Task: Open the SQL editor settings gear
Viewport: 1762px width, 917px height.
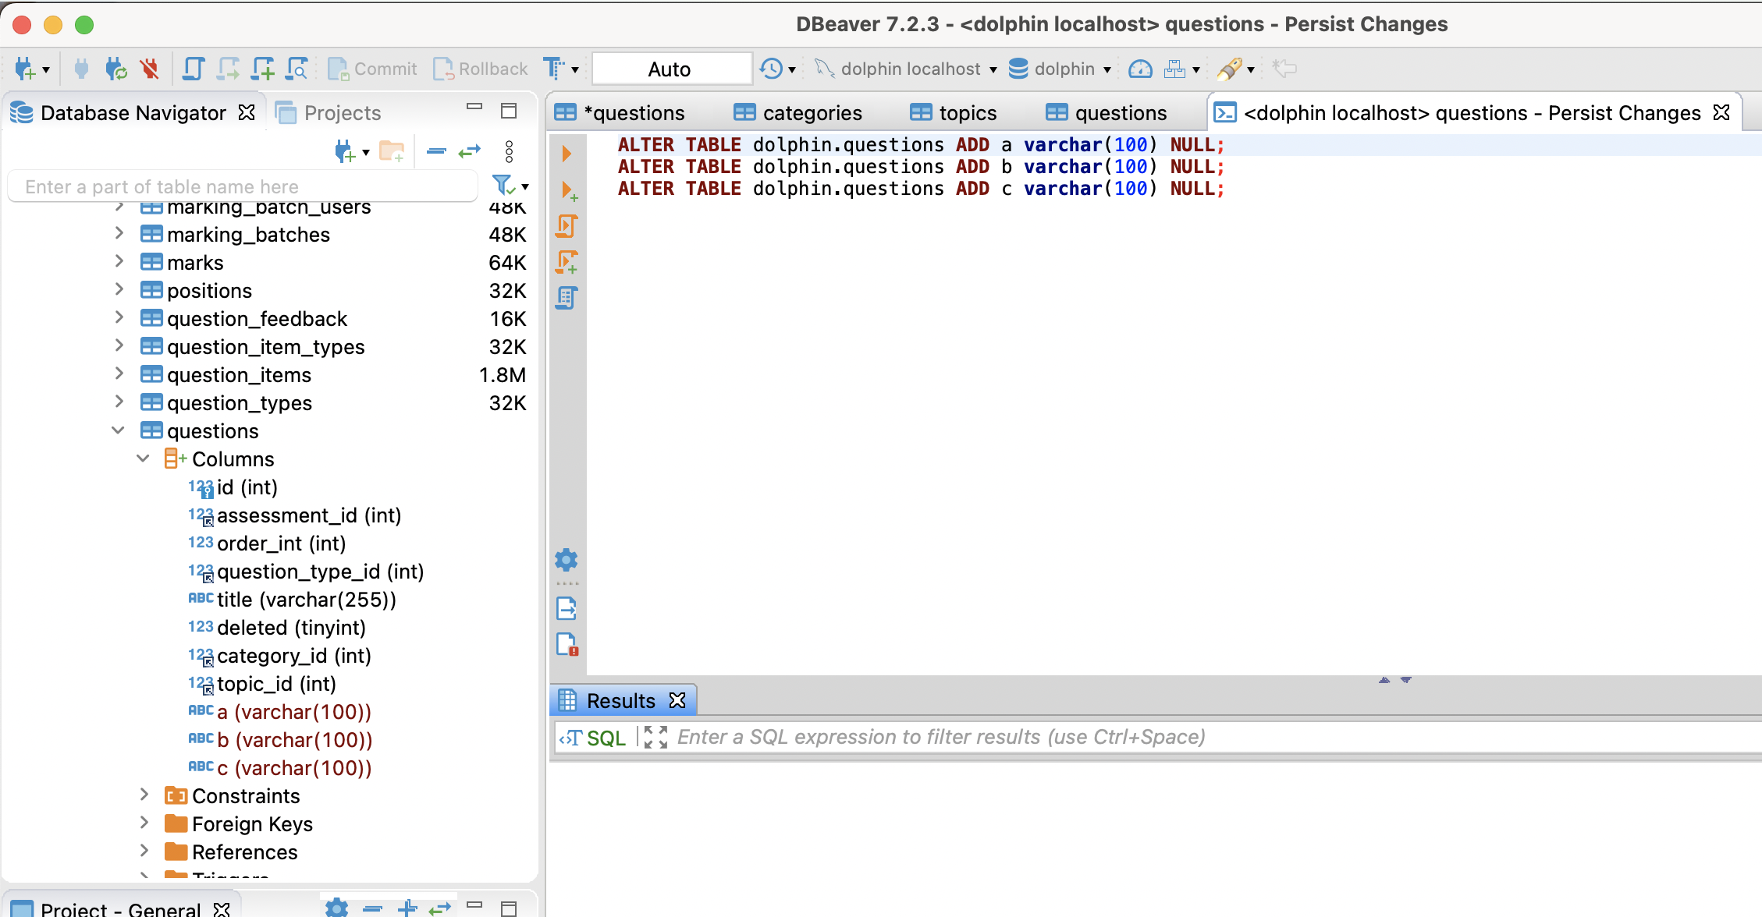Action: [566, 561]
